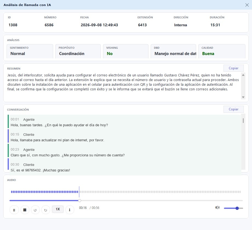Copy the Conversación transcript
Viewport: 252px width, 230px height.
(234, 109)
